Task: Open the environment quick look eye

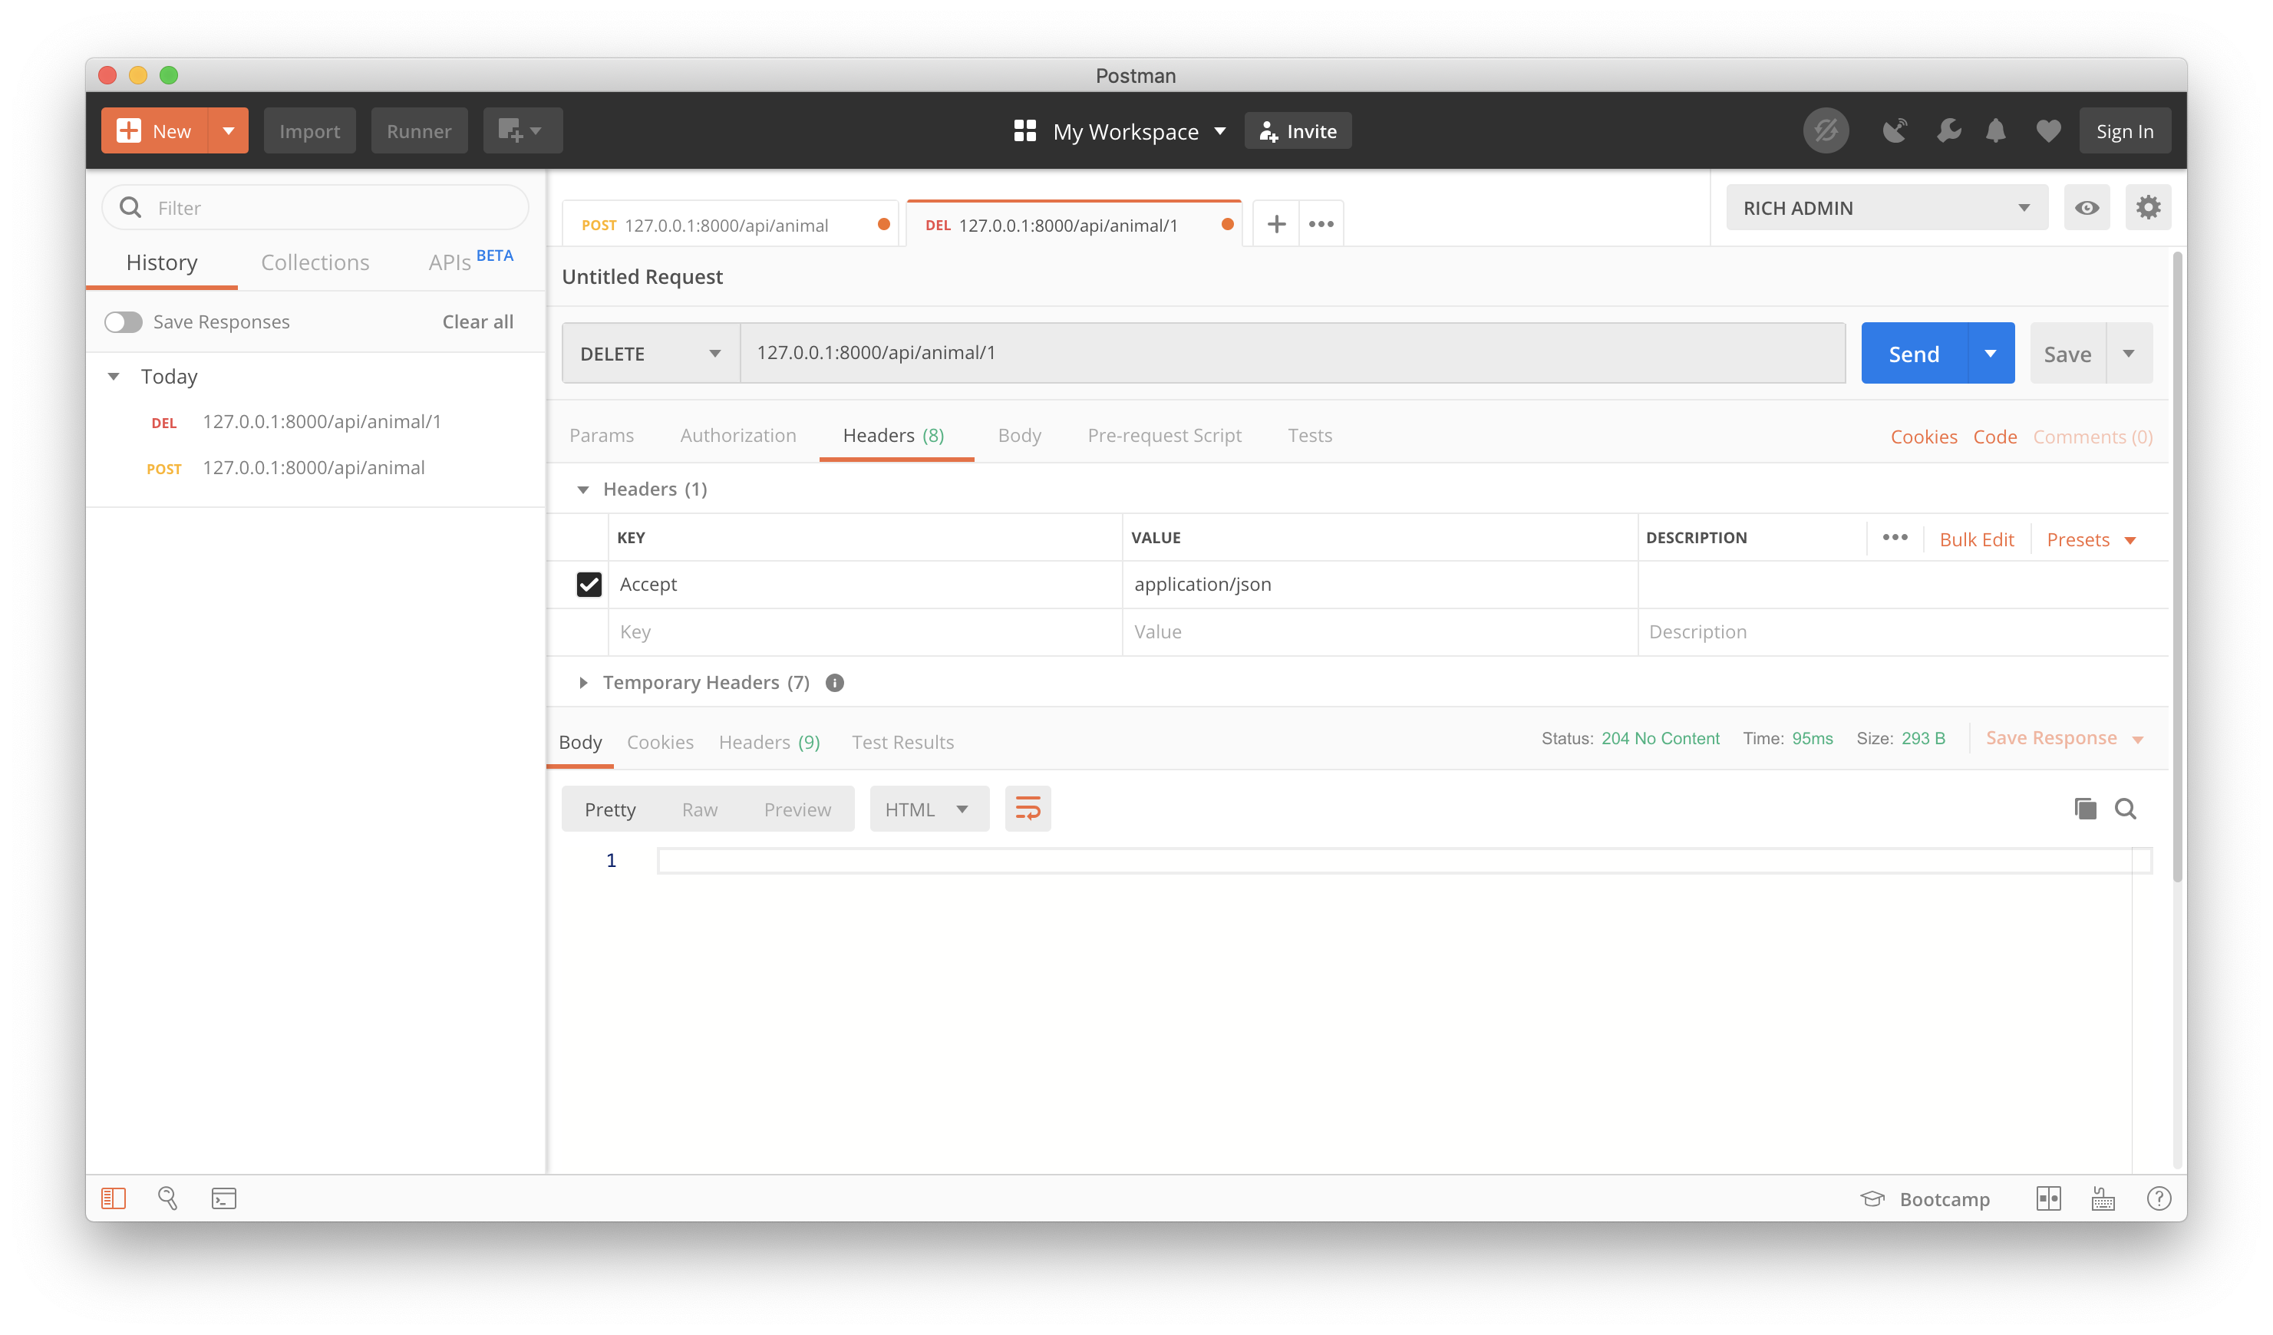Action: 2086,207
